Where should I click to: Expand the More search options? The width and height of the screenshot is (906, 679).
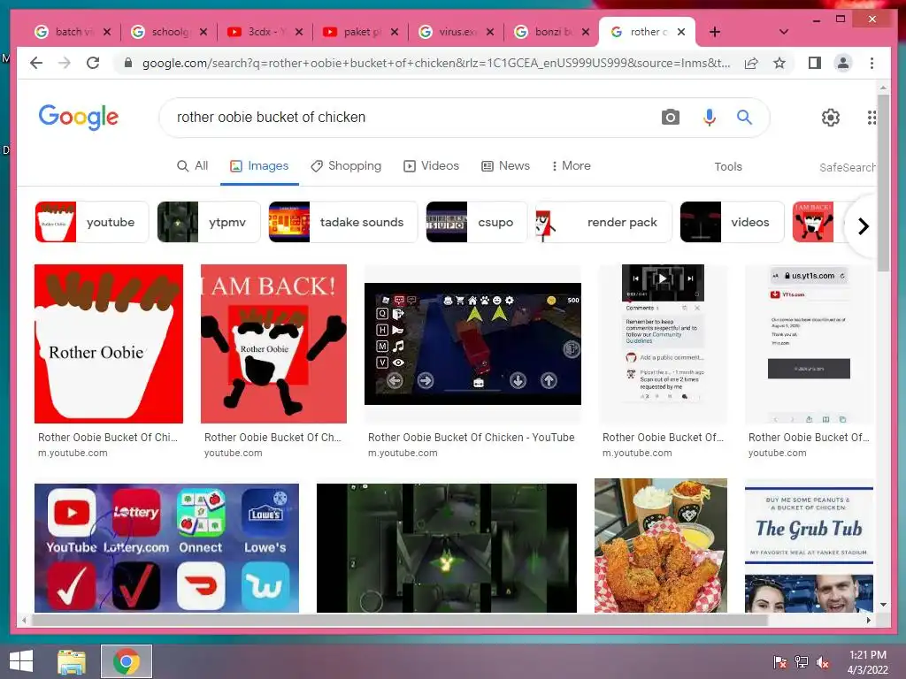(571, 165)
